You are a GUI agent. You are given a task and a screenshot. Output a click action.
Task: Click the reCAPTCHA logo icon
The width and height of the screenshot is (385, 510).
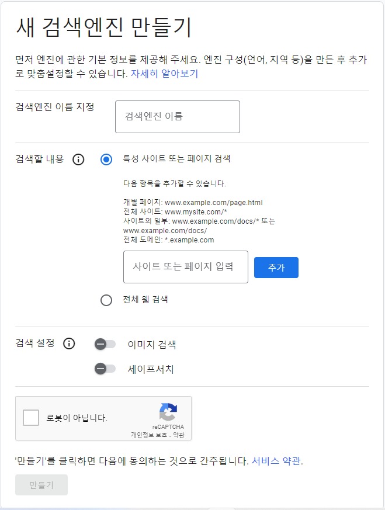click(168, 412)
